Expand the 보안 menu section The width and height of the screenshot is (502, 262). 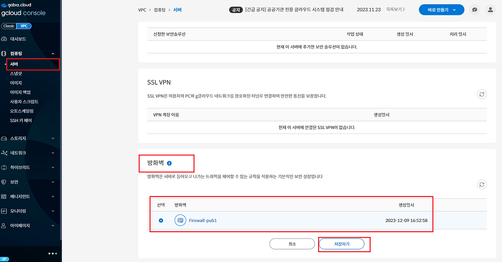(x=53, y=182)
